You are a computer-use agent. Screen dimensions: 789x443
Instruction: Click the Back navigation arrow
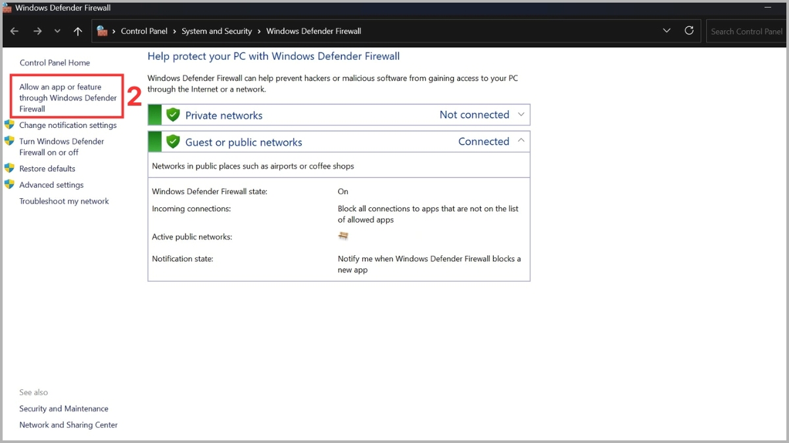click(x=14, y=31)
